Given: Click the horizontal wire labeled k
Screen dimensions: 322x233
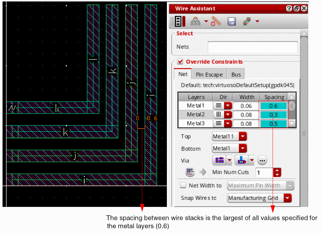Looking at the screenshot, I should pyautogui.click(x=62, y=131).
